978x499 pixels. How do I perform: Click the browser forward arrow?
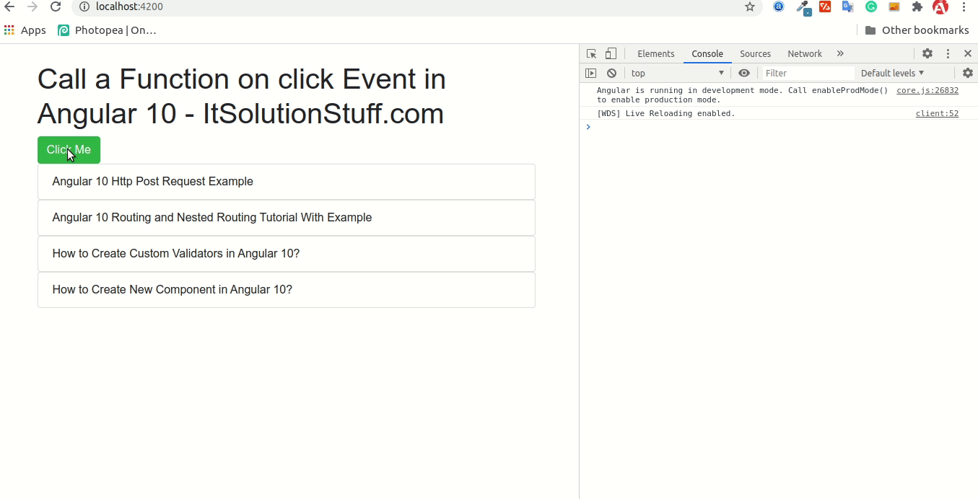click(x=32, y=6)
